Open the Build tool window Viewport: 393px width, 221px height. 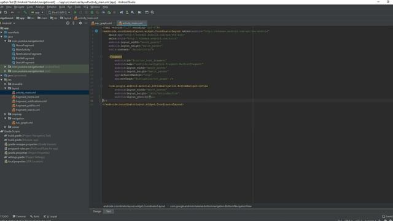35,217
